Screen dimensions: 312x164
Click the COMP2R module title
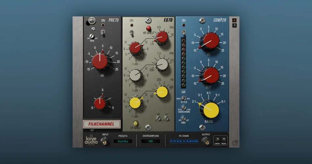click(x=220, y=20)
